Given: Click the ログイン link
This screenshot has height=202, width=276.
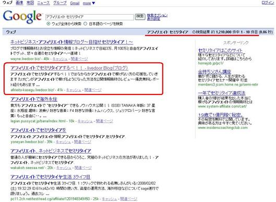Looking at the screenshot, I should [268, 3].
